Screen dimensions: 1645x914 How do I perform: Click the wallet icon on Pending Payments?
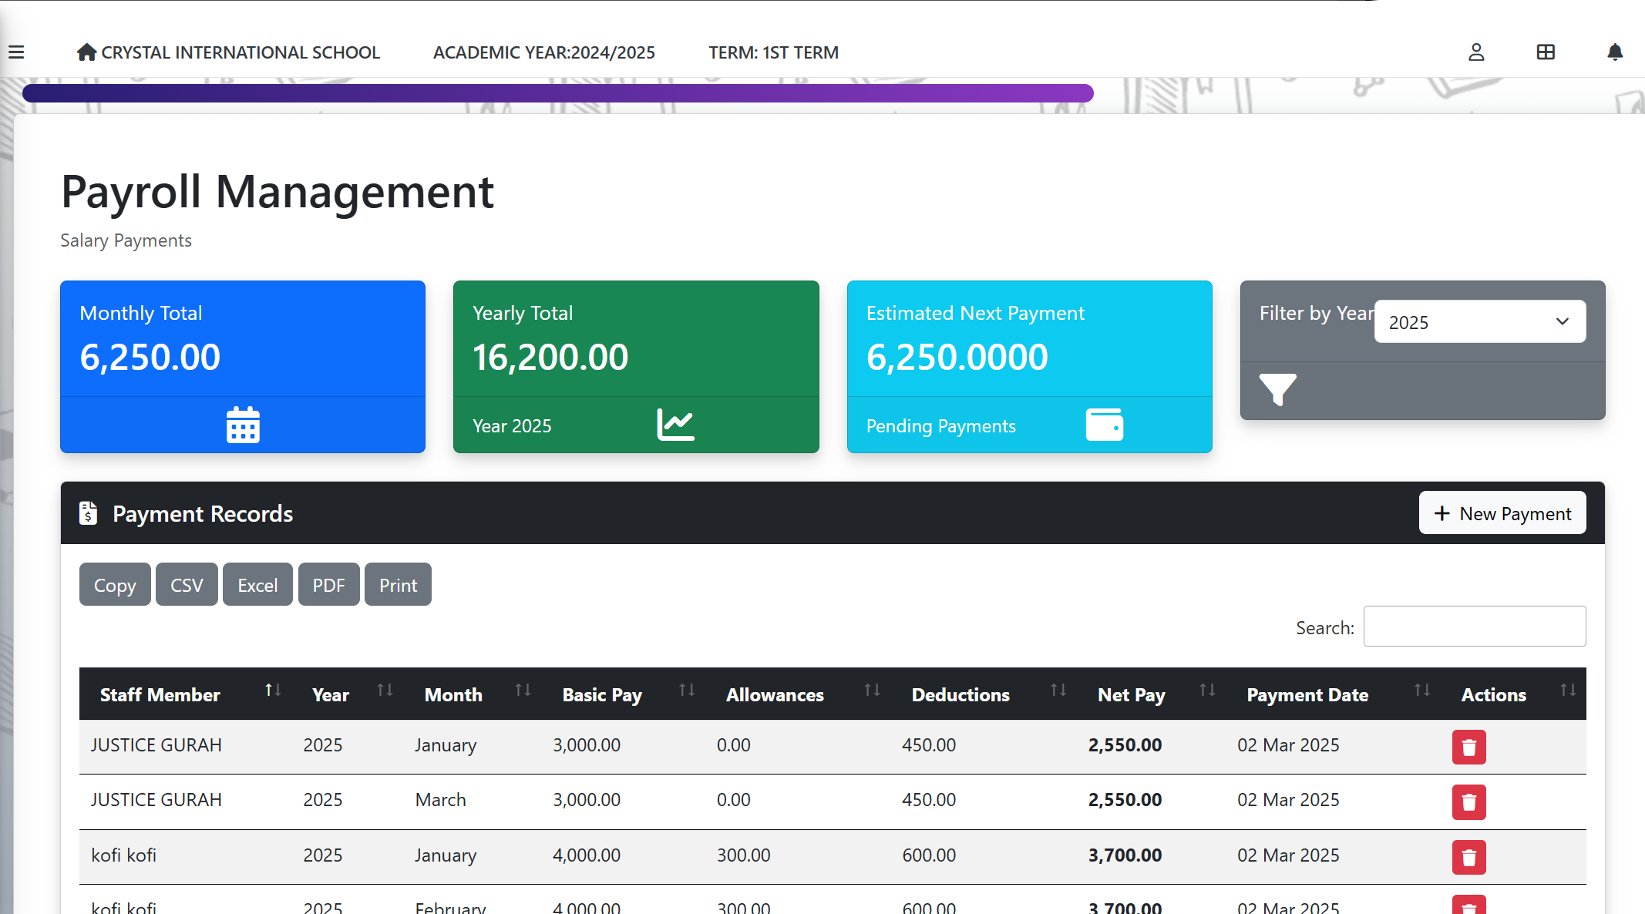(1104, 425)
